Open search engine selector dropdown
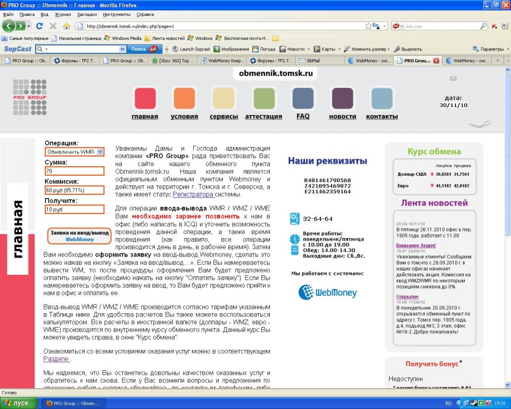 [402, 26]
